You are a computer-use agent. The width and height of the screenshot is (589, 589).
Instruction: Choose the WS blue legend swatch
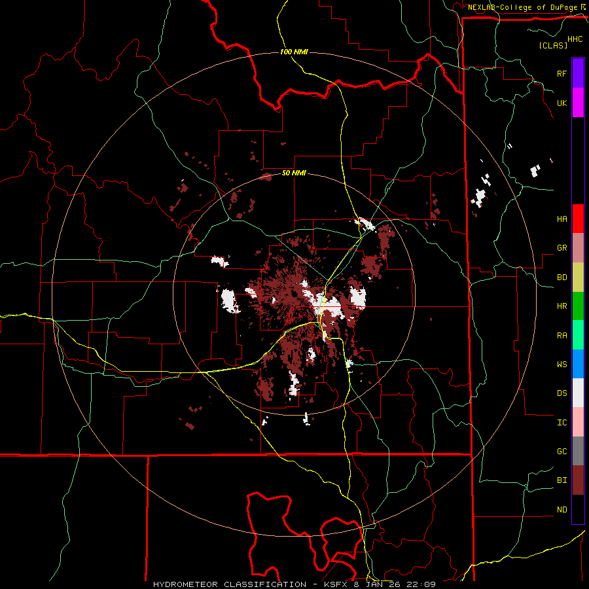(578, 364)
